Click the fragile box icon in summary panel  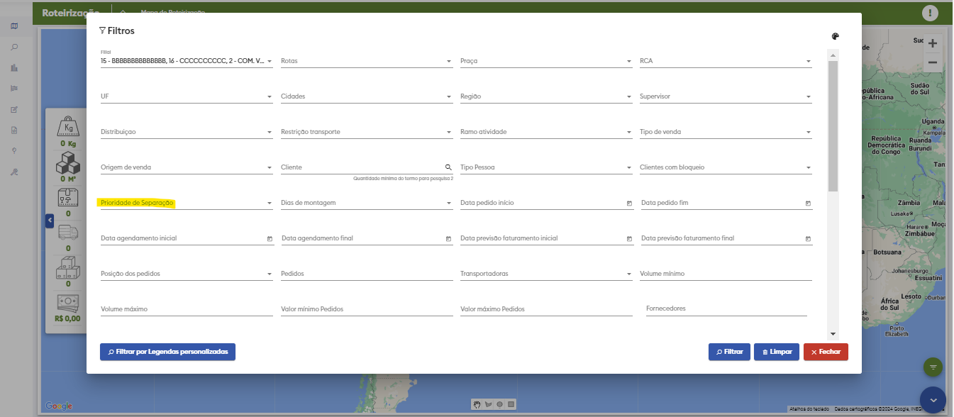(68, 198)
